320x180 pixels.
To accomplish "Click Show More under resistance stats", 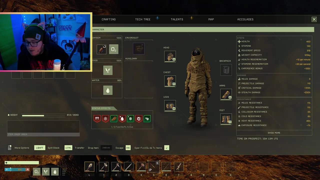I will [274, 133].
